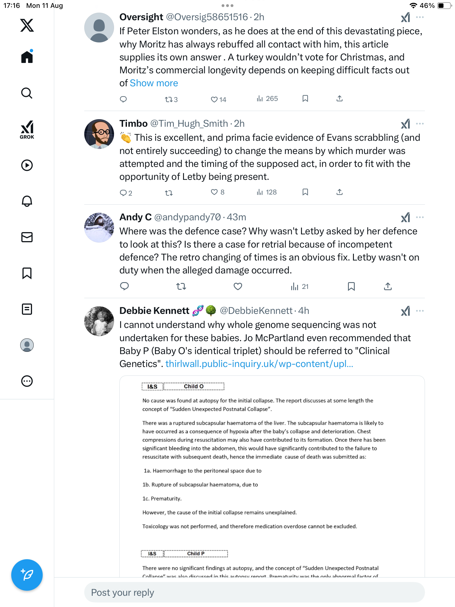Open more options on Debbie Kennett's post
455x607 pixels.
coord(420,311)
